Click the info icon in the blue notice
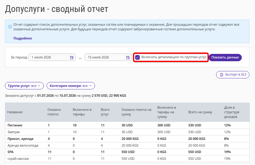This screenshot has height=165, width=255. (10, 26)
